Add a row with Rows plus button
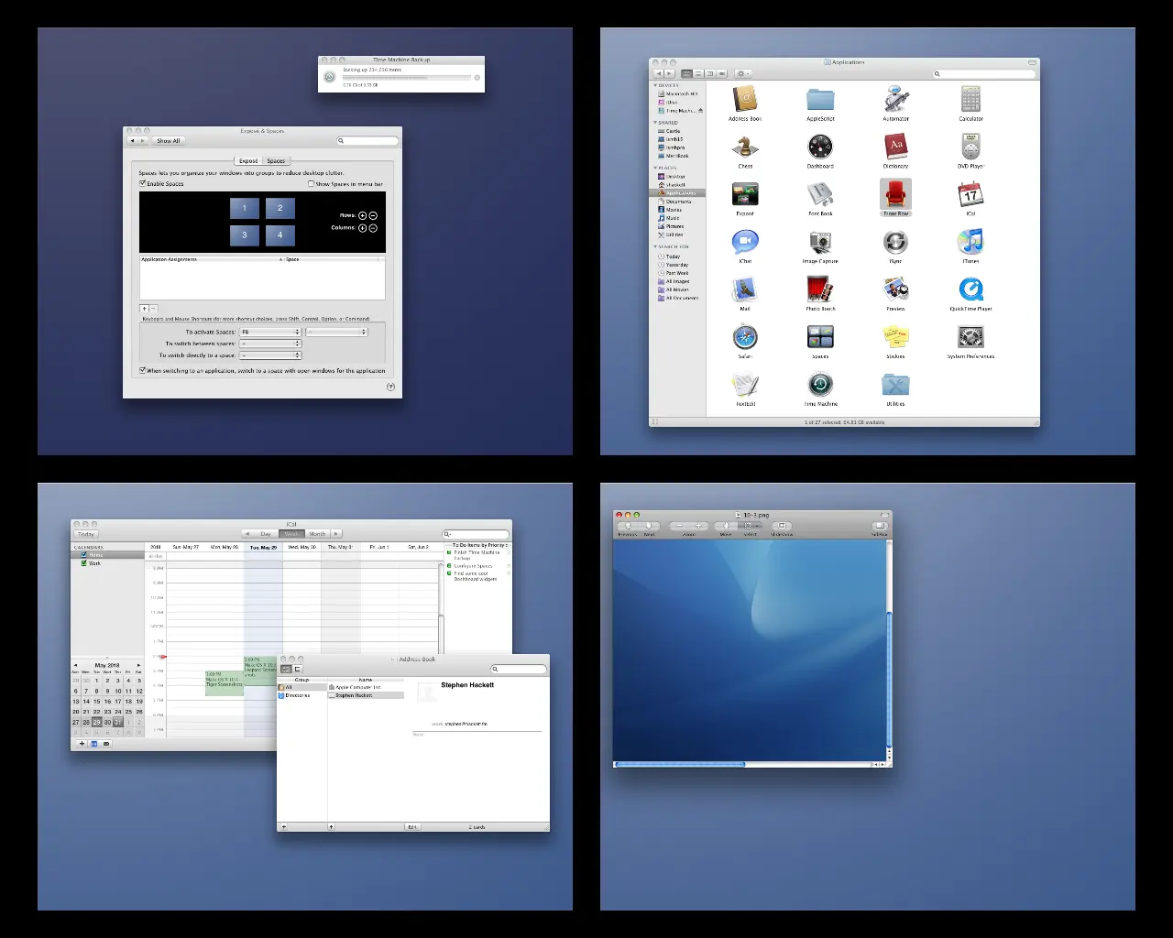 [x=362, y=215]
